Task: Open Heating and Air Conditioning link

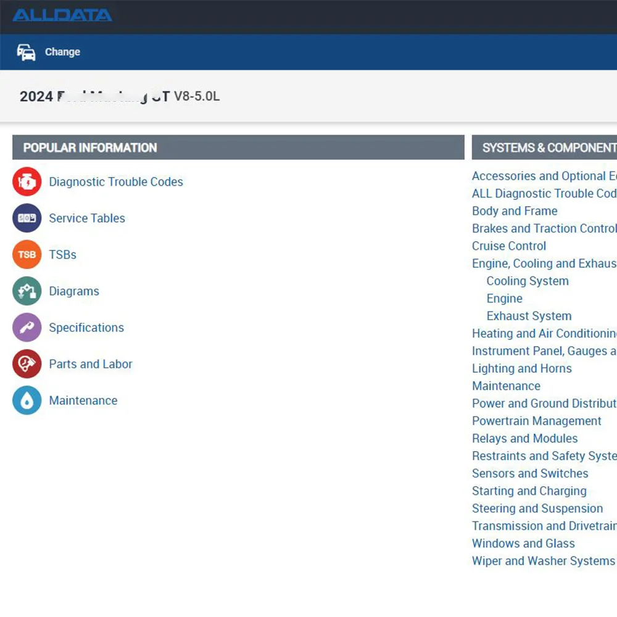Action: coord(544,334)
